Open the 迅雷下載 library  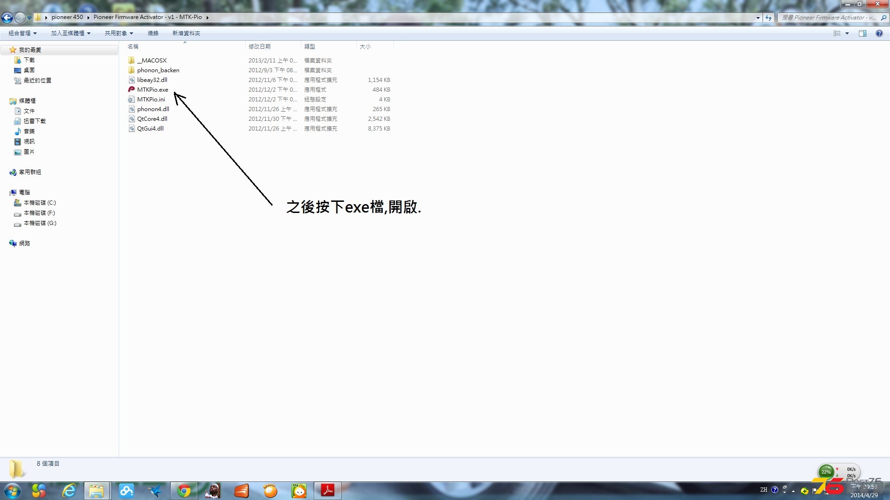(x=35, y=121)
